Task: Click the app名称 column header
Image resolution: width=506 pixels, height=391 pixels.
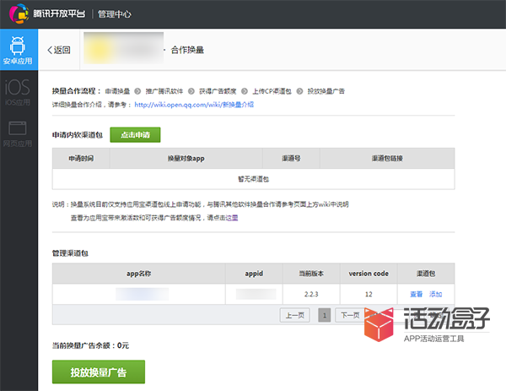Action: pyautogui.click(x=137, y=273)
